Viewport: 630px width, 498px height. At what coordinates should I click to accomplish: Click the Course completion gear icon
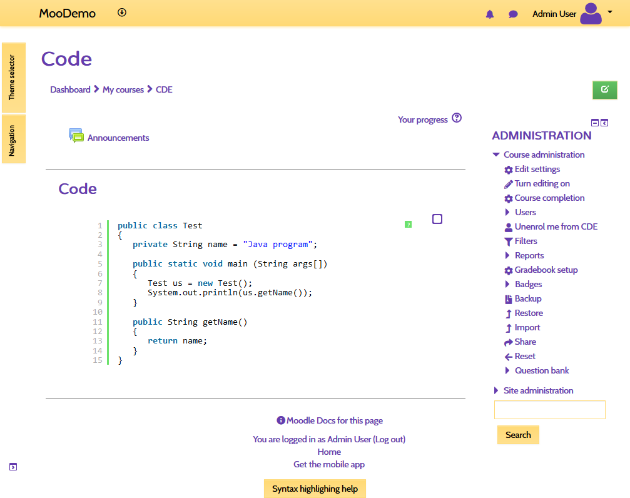tap(509, 198)
